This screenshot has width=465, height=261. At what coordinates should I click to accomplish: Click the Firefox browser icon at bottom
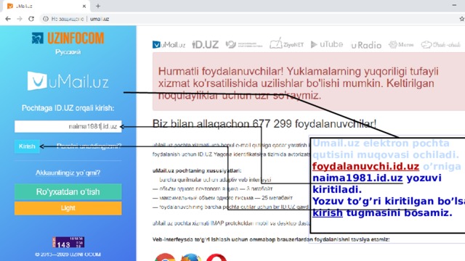point(190,257)
